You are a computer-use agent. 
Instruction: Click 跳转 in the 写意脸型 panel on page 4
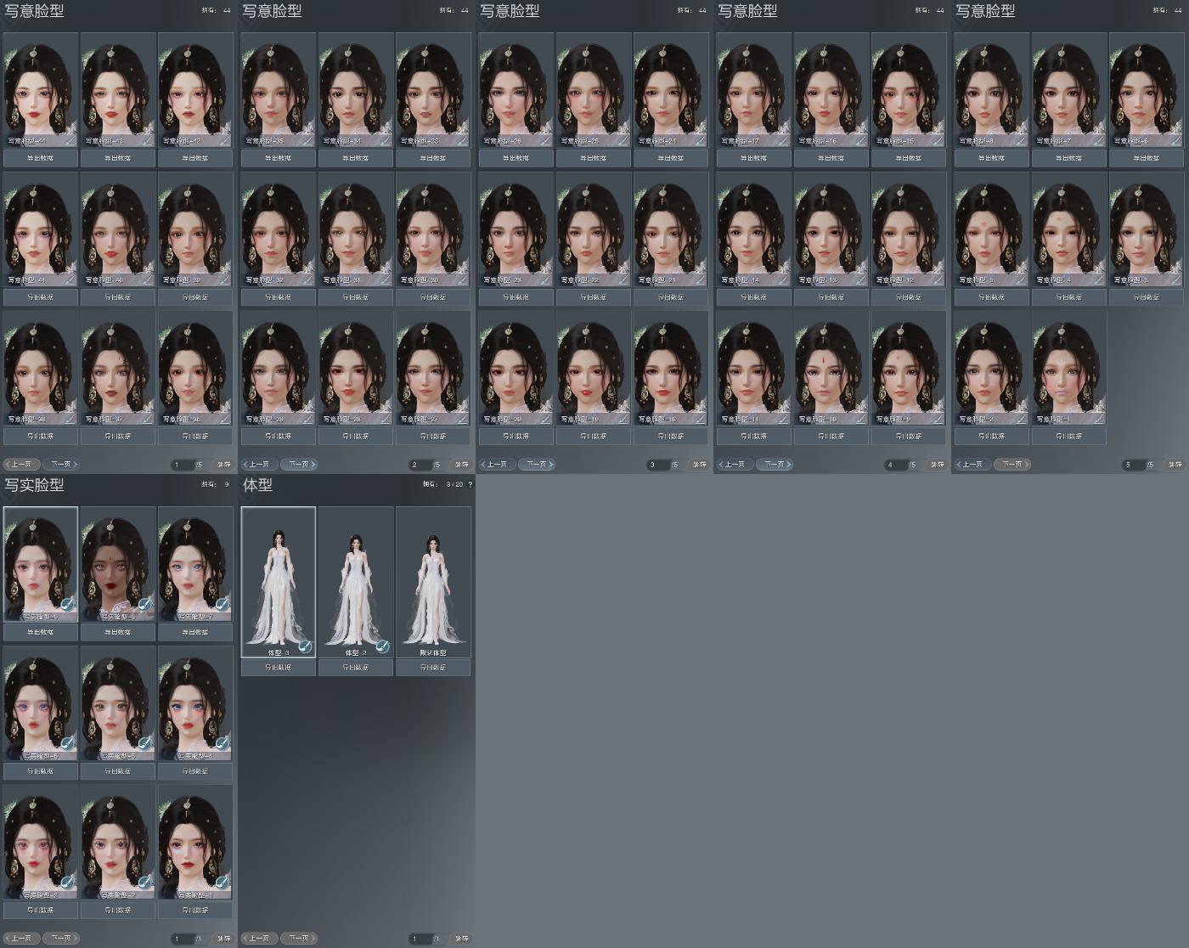coord(937,465)
